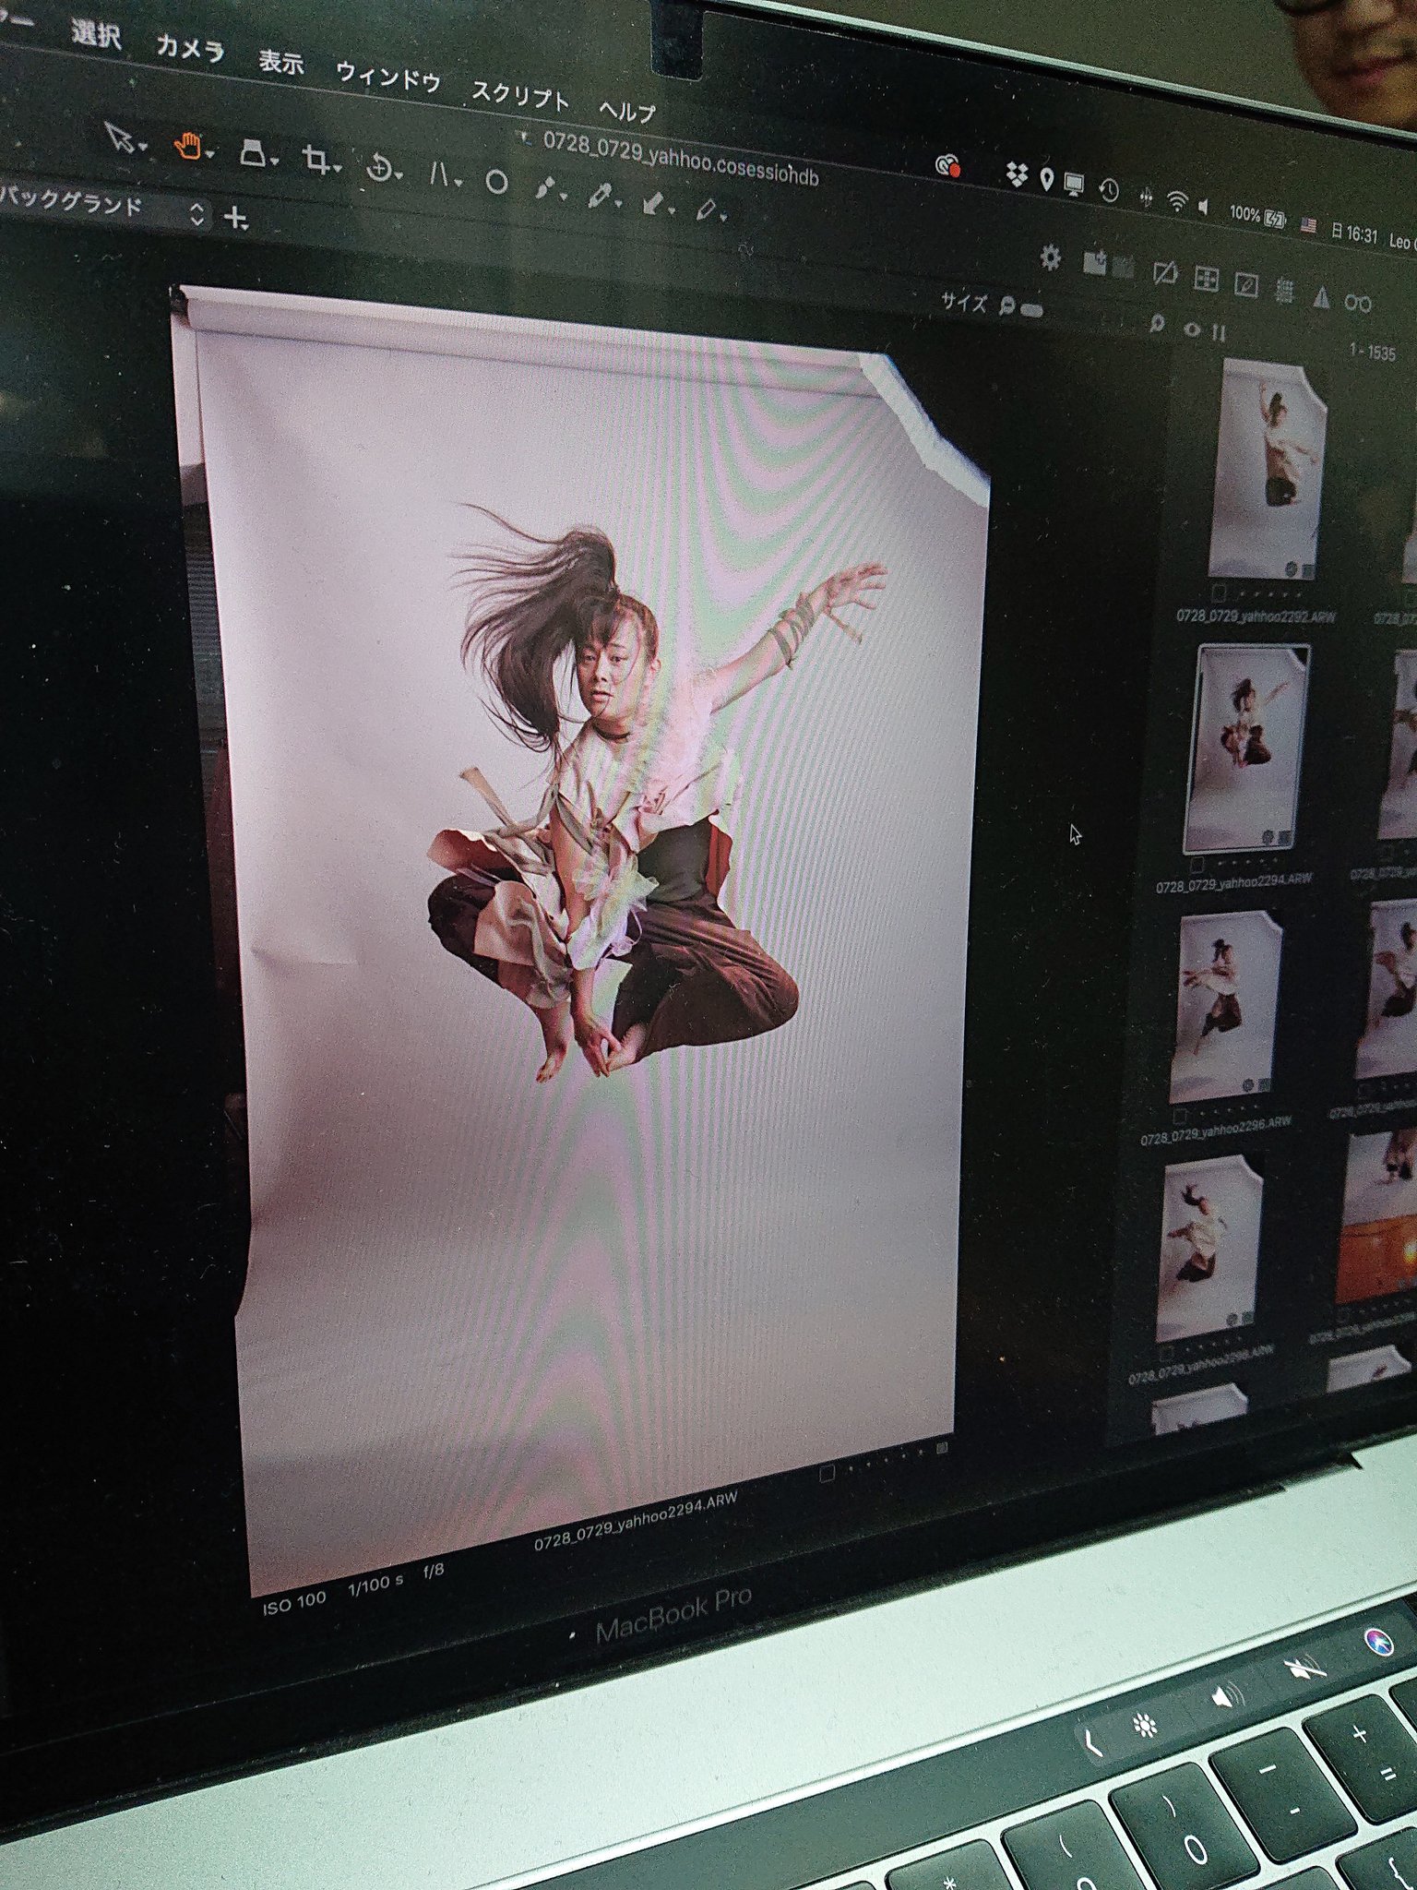Open the スクリプト menu
Screen dimensions: 1417x1890
519,95
